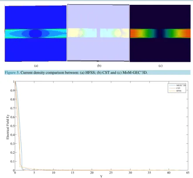Screen dimensions: 193x178
Task: Click the CST current density image (b)
Action: (x=98, y=33)
